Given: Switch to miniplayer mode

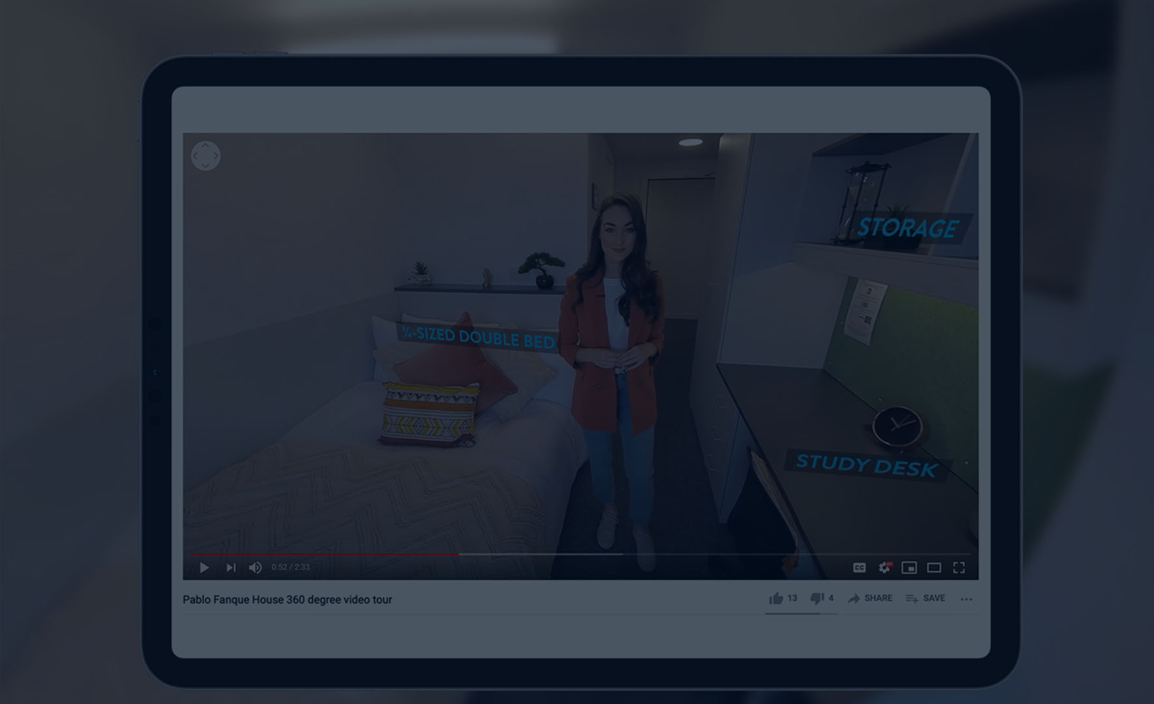Looking at the screenshot, I should [909, 568].
